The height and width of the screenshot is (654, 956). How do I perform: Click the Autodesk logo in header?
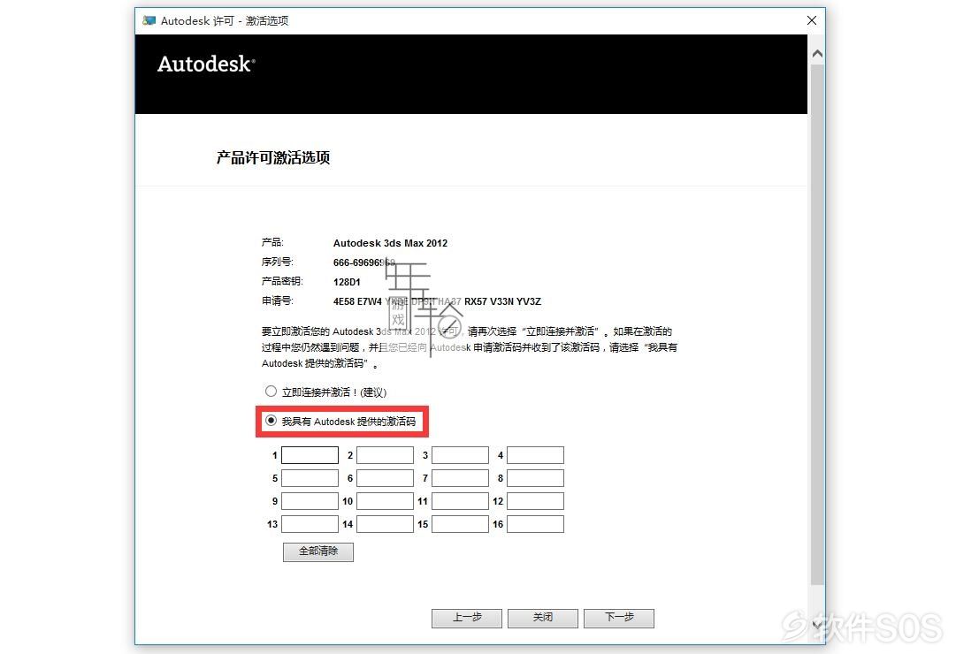(206, 64)
